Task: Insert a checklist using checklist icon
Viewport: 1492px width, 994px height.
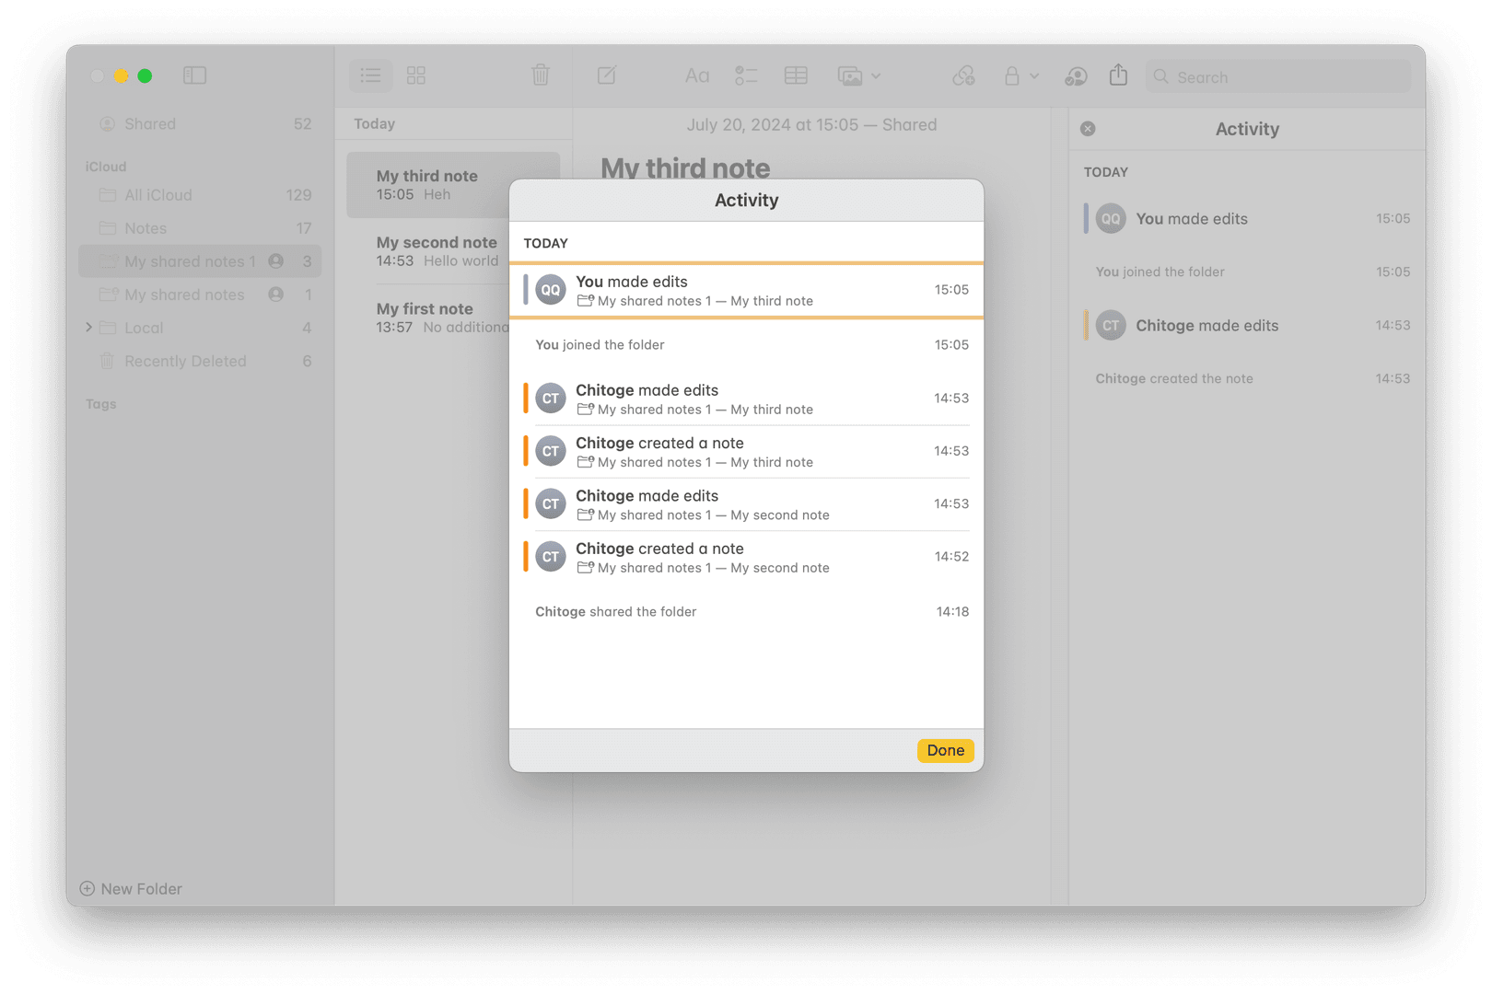Action: tap(746, 75)
